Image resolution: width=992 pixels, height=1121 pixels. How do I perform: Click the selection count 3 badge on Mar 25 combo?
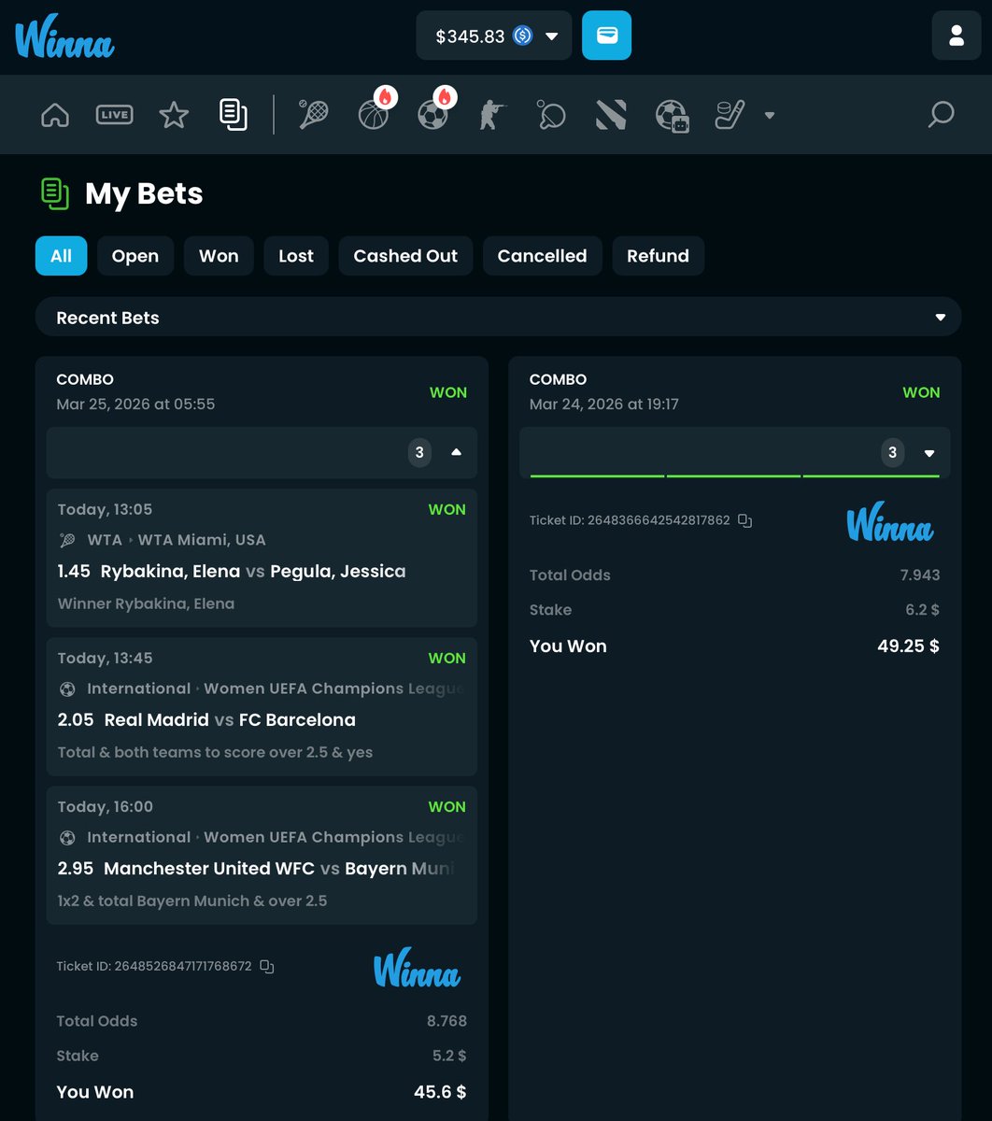(x=419, y=452)
